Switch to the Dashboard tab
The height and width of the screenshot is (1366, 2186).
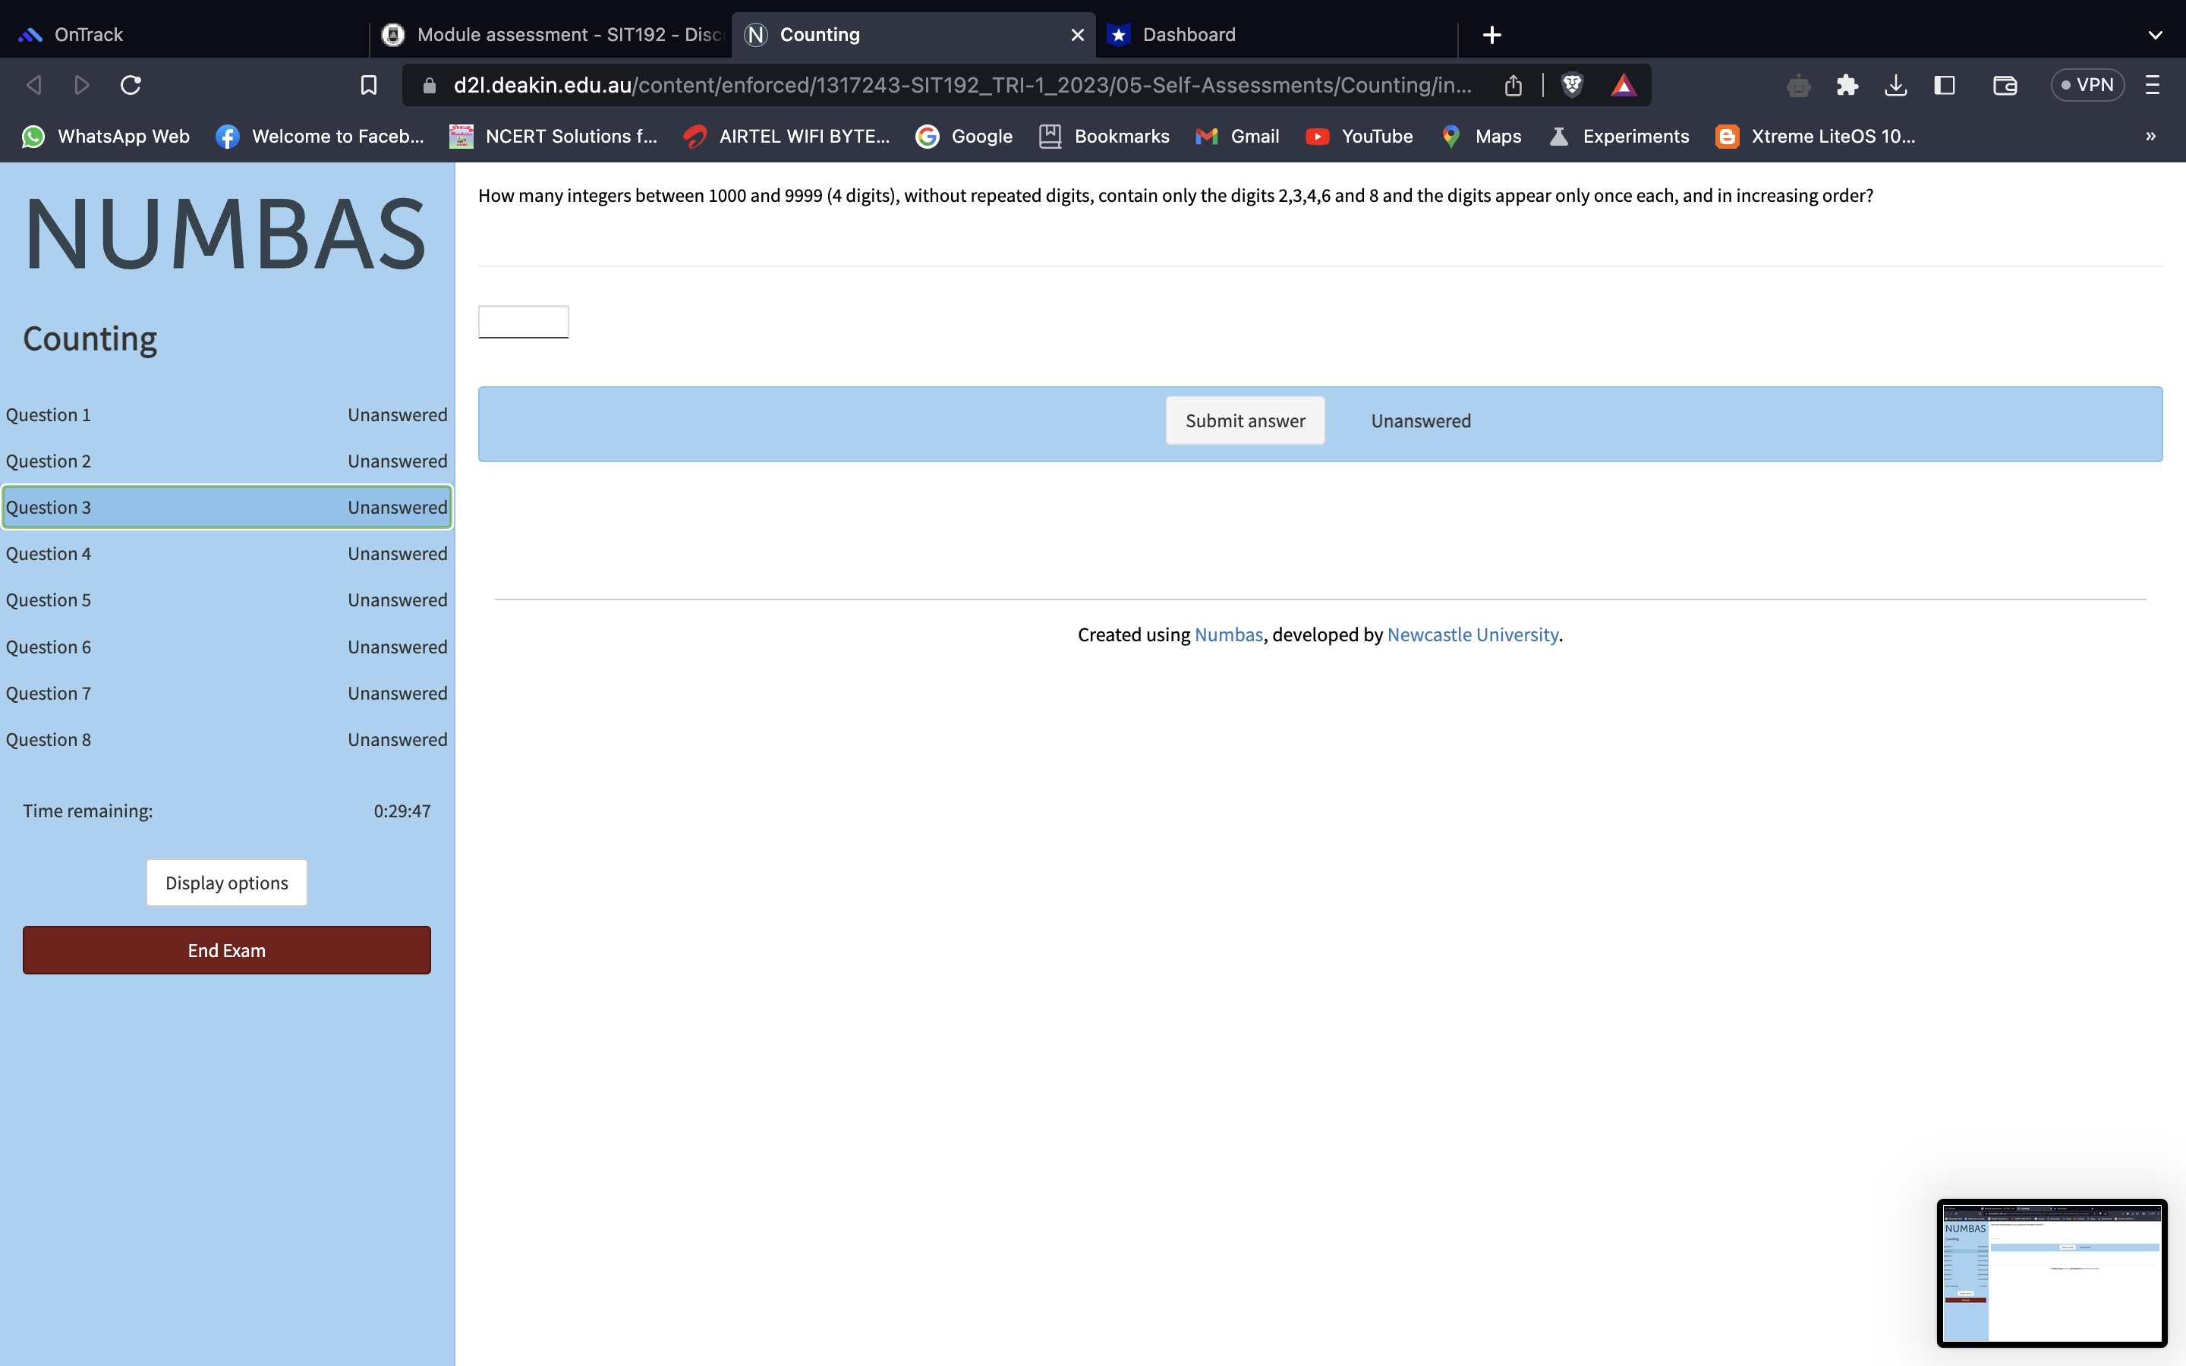[x=1188, y=34]
